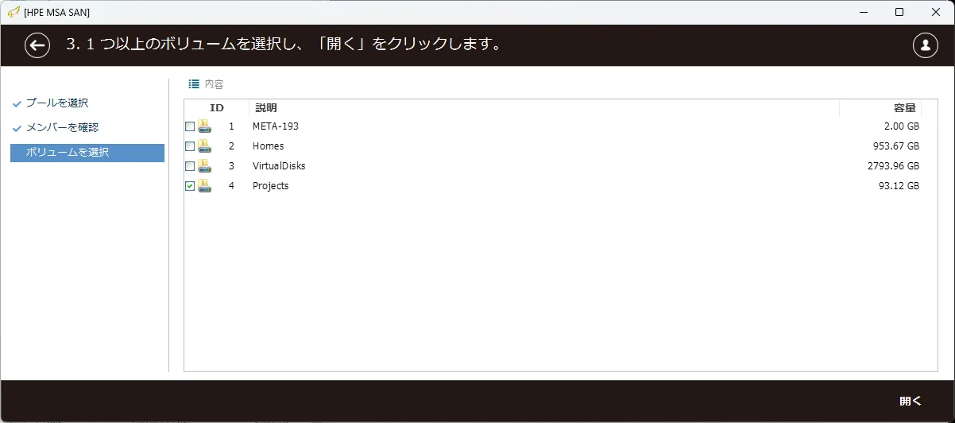Minimize the HPE MSA SAN window
The image size is (955, 423).
pos(863,12)
